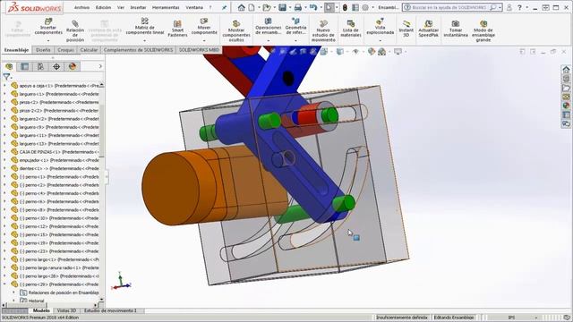This screenshot has height=322, width=573.
Task: Click the Rebuild traffic-light icon
Action: (x=345, y=7)
